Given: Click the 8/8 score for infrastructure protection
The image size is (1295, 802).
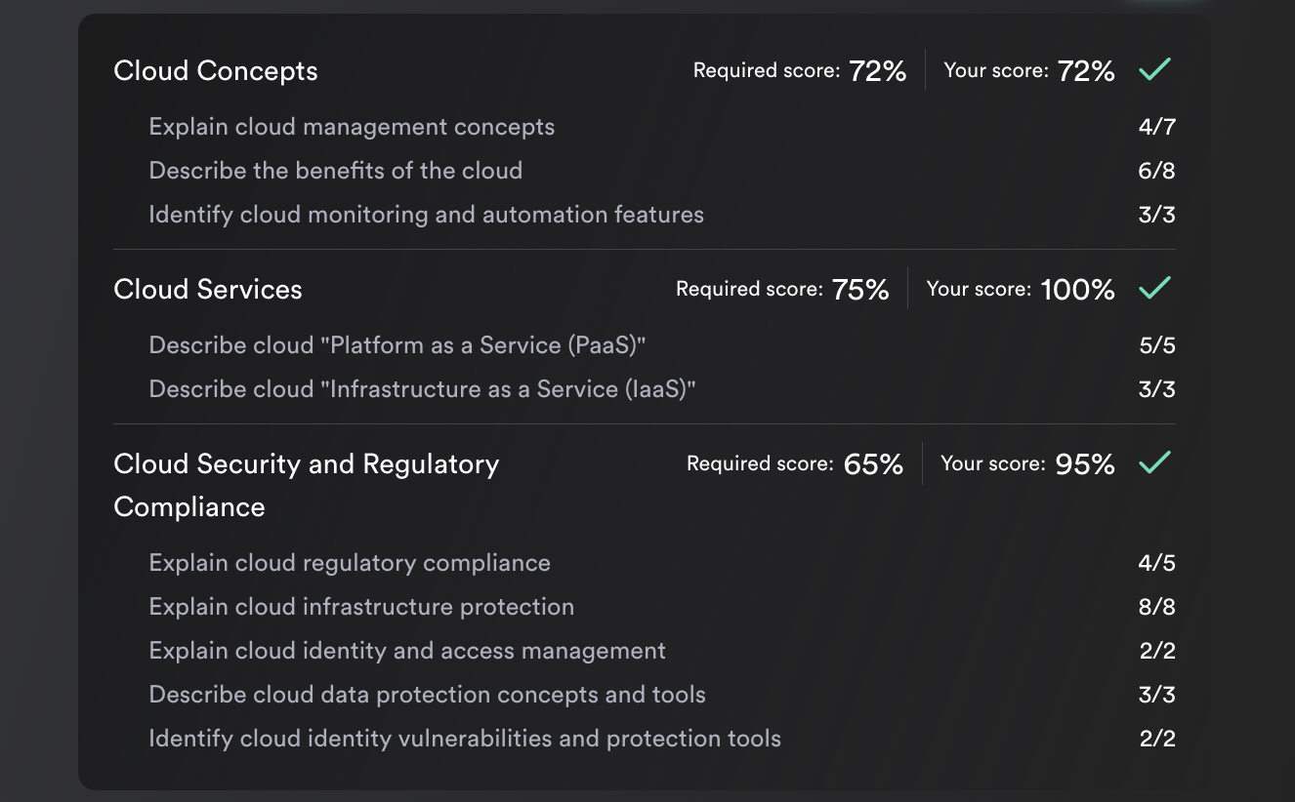Looking at the screenshot, I should (x=1156, y=607).
